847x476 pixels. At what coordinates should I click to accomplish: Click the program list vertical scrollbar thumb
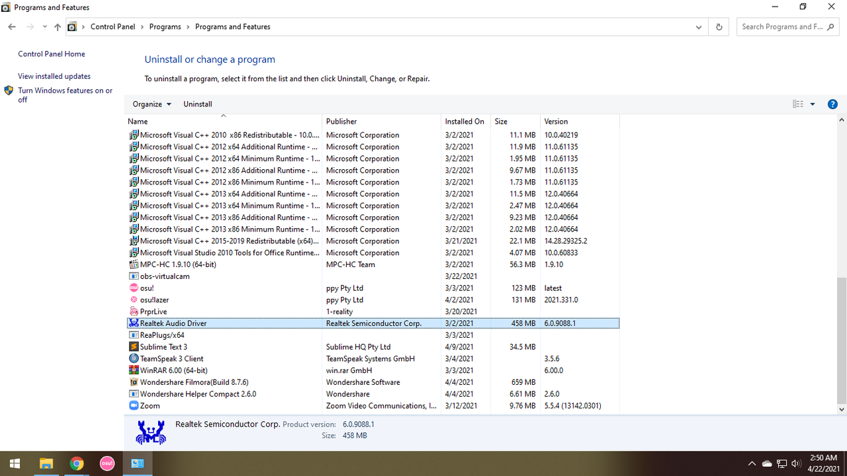[842, 340]
